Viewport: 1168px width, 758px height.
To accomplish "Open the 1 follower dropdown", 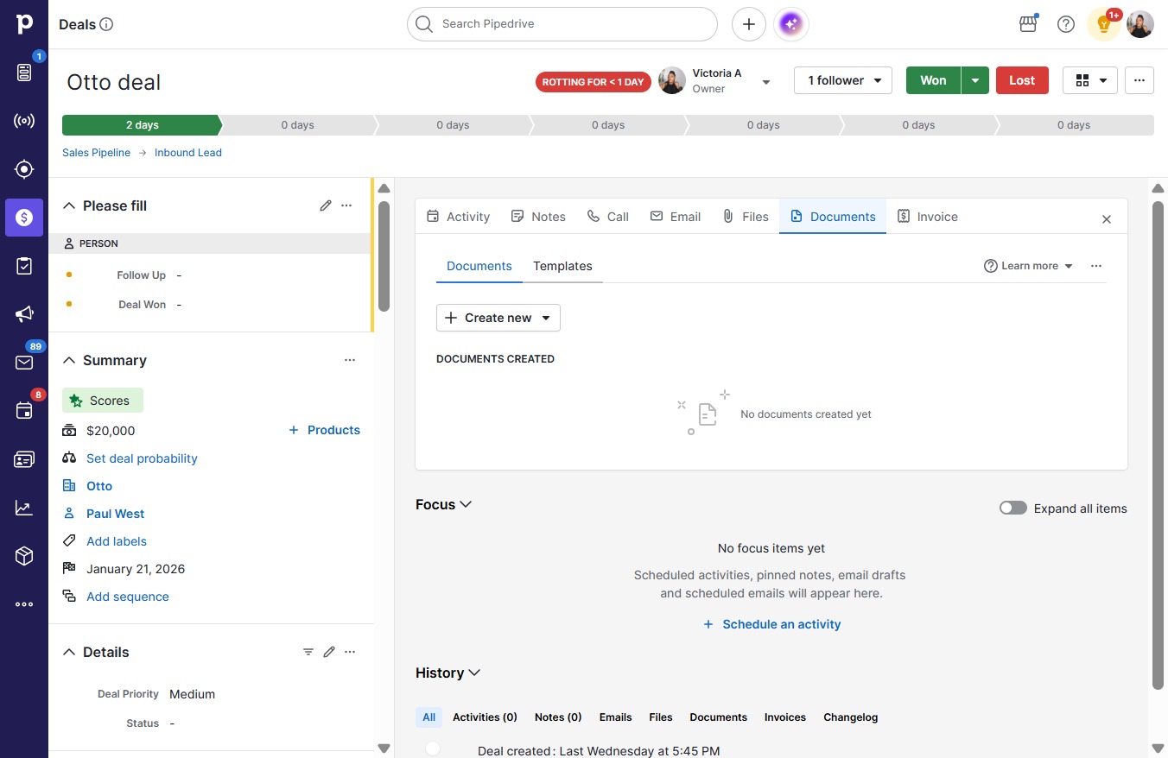I will click(x=843, y=80).
